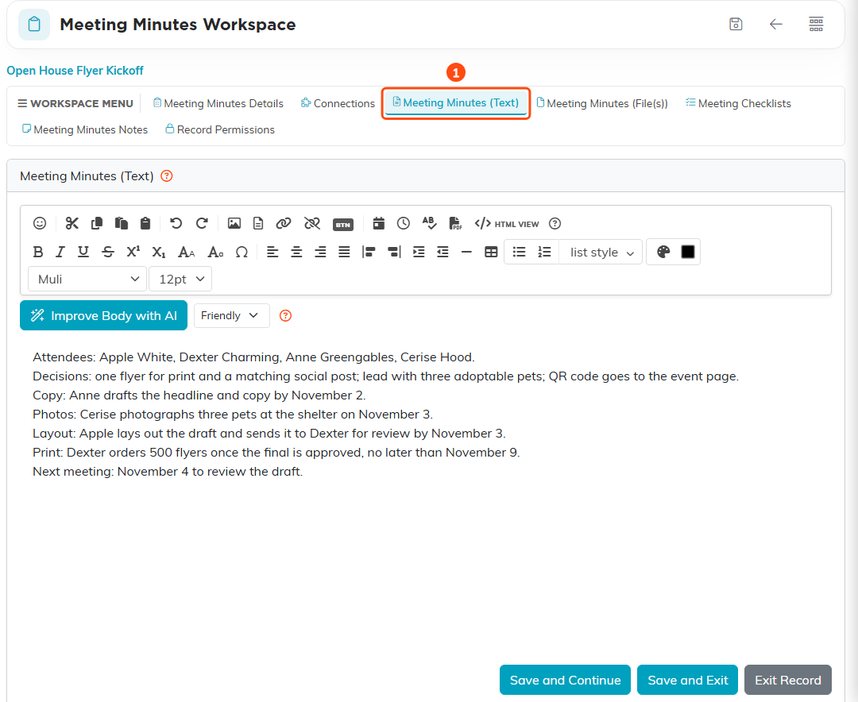Insert a hyperlink
Image resolution: width=858 pixels, height=702 pixels.
[x=284, y=223]
